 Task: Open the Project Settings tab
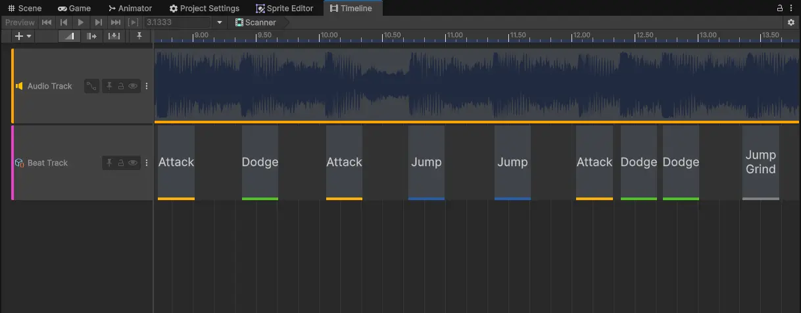(204, 9)
